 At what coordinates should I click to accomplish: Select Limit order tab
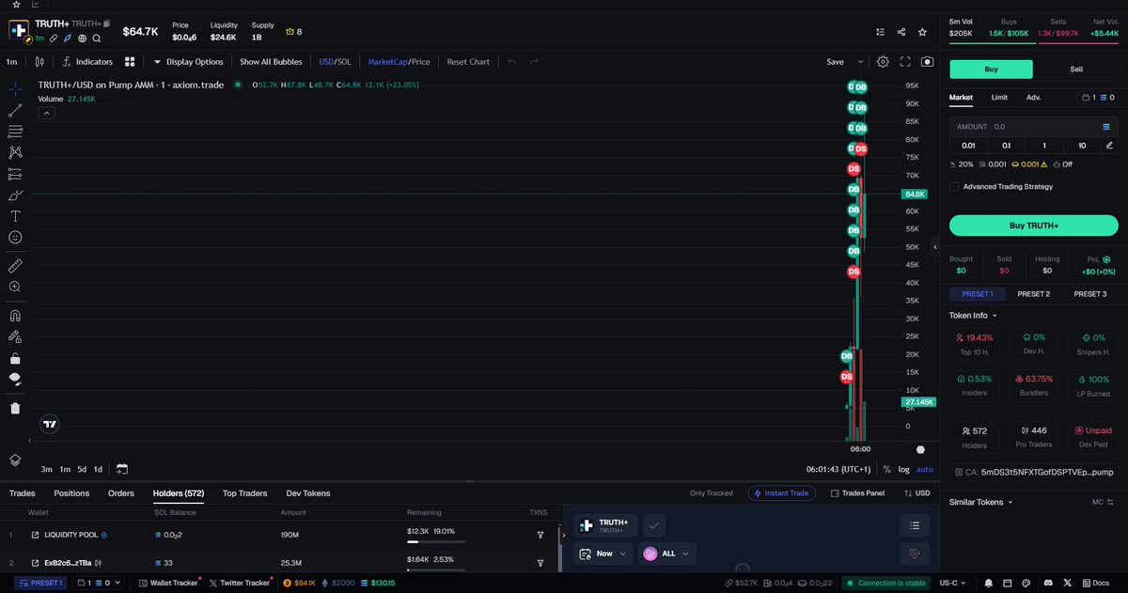pyautogui.click(x=999, y=98)
